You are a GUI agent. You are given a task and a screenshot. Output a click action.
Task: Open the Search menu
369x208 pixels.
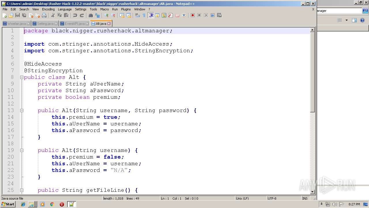24,9
